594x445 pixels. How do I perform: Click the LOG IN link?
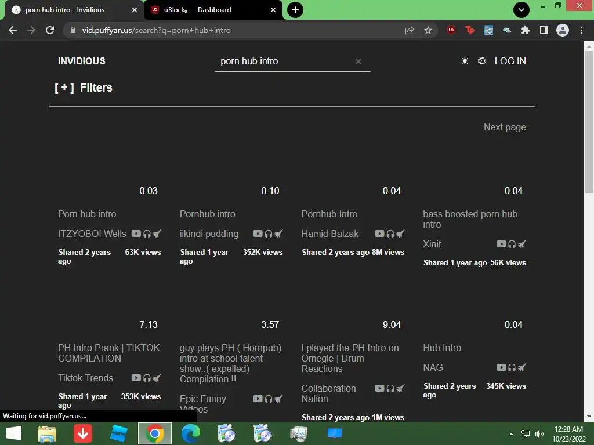[510, 61]
